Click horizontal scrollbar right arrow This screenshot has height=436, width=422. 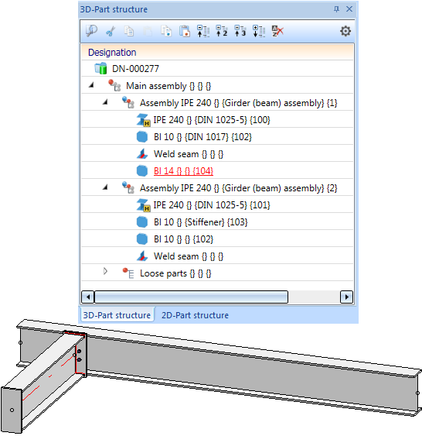click(346, 297)
